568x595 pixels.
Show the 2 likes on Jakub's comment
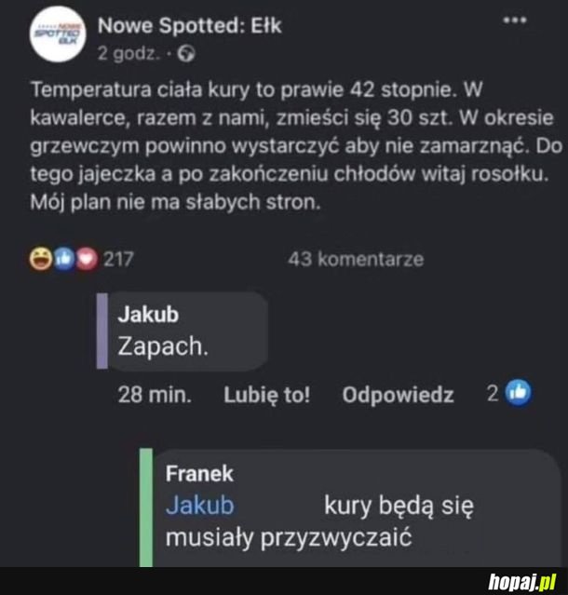[x=493, y=394]
